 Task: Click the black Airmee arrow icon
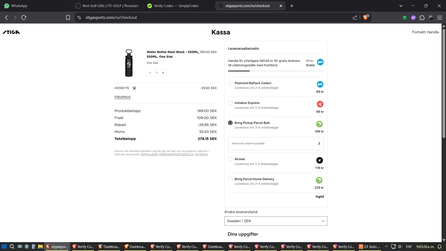pos(320,160)
